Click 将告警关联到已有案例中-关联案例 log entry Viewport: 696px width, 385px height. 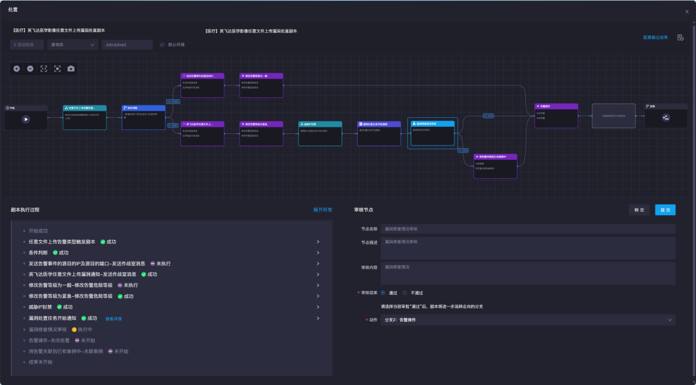(x=66, y=352)
